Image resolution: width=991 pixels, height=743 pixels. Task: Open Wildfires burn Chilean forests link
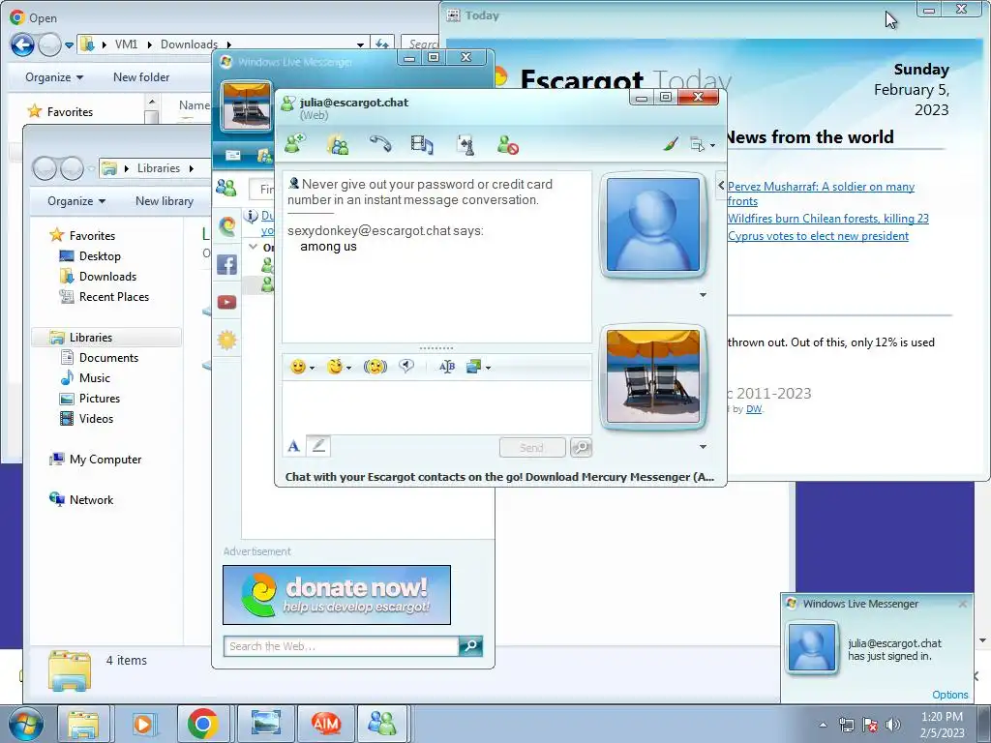pos(828,219)
